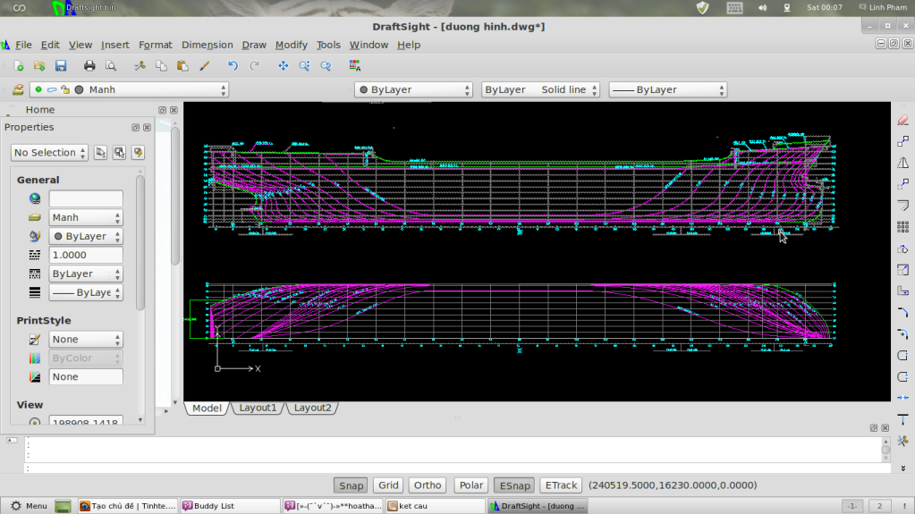
Task: Toggle the Grid display button
Action: click(388, 485)
